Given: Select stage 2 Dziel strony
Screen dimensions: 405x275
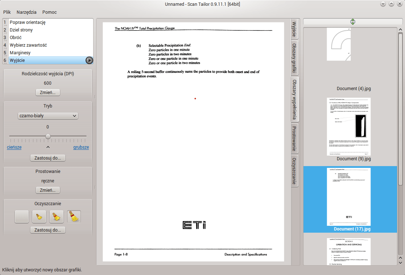Looking at the screenshot, I should click(48, 30).
